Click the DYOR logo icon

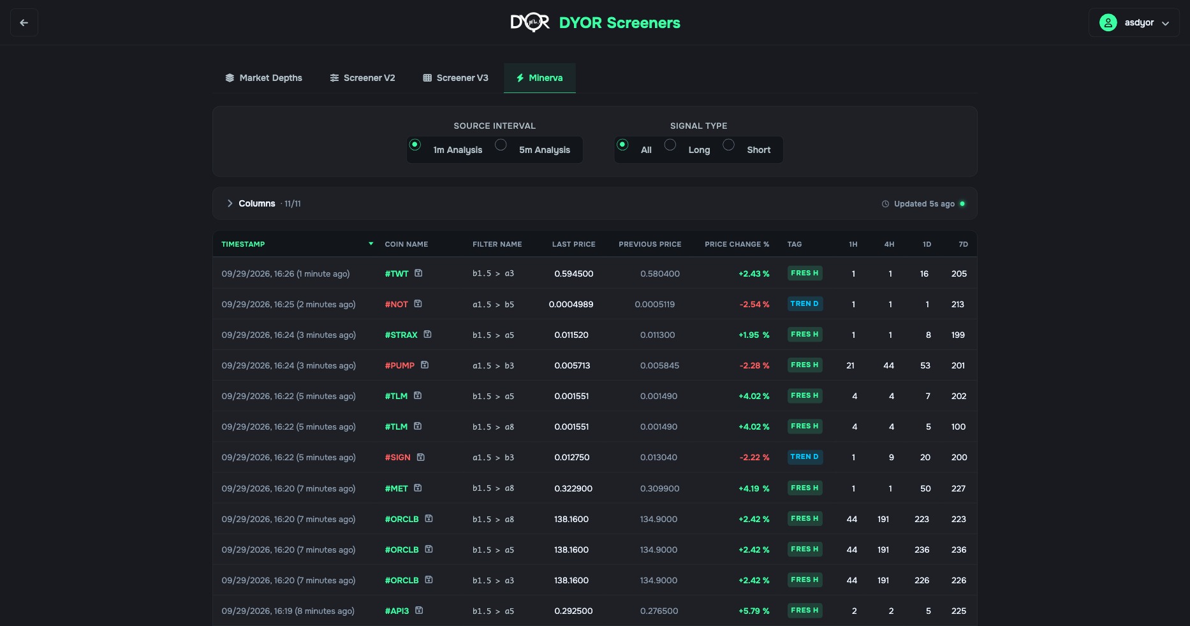point(530,23)
